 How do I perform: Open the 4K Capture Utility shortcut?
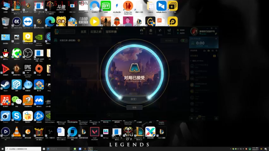pos(16,22)
